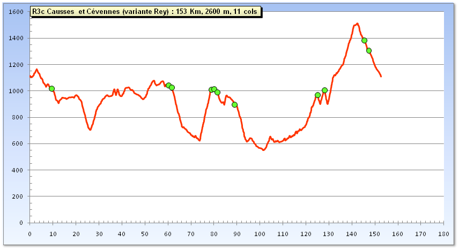Select the green col marker near kilometer 89
Screen dimensions: 459x250
point(234,105)
